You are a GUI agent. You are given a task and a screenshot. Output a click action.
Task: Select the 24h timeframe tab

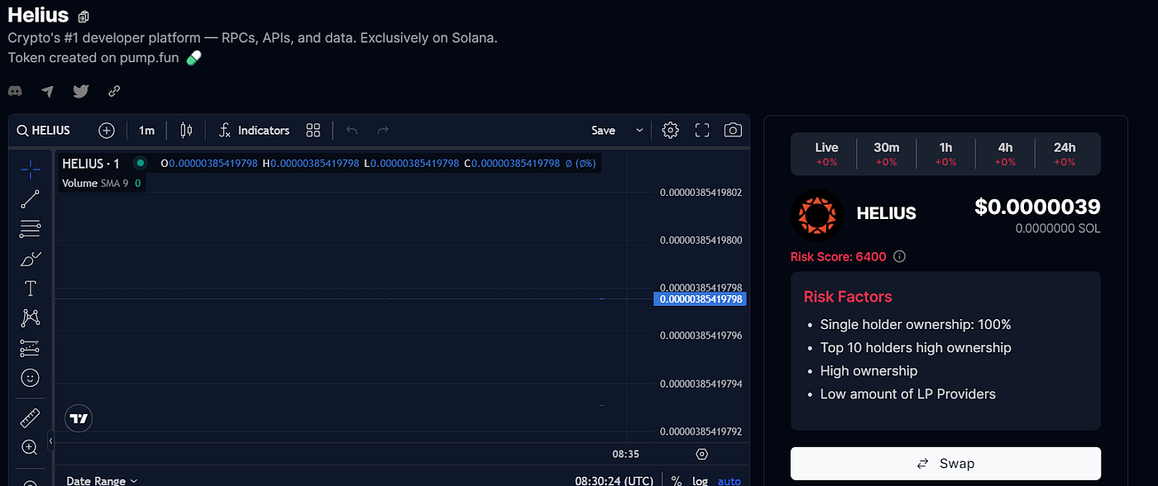pyautogui.click(x=1065, y=154)
